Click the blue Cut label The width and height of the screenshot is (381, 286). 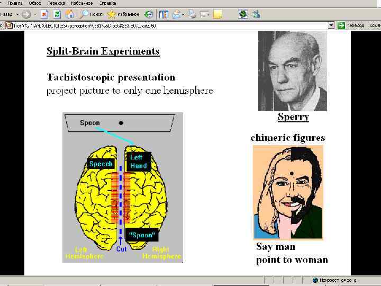click(x=121, y=249)
